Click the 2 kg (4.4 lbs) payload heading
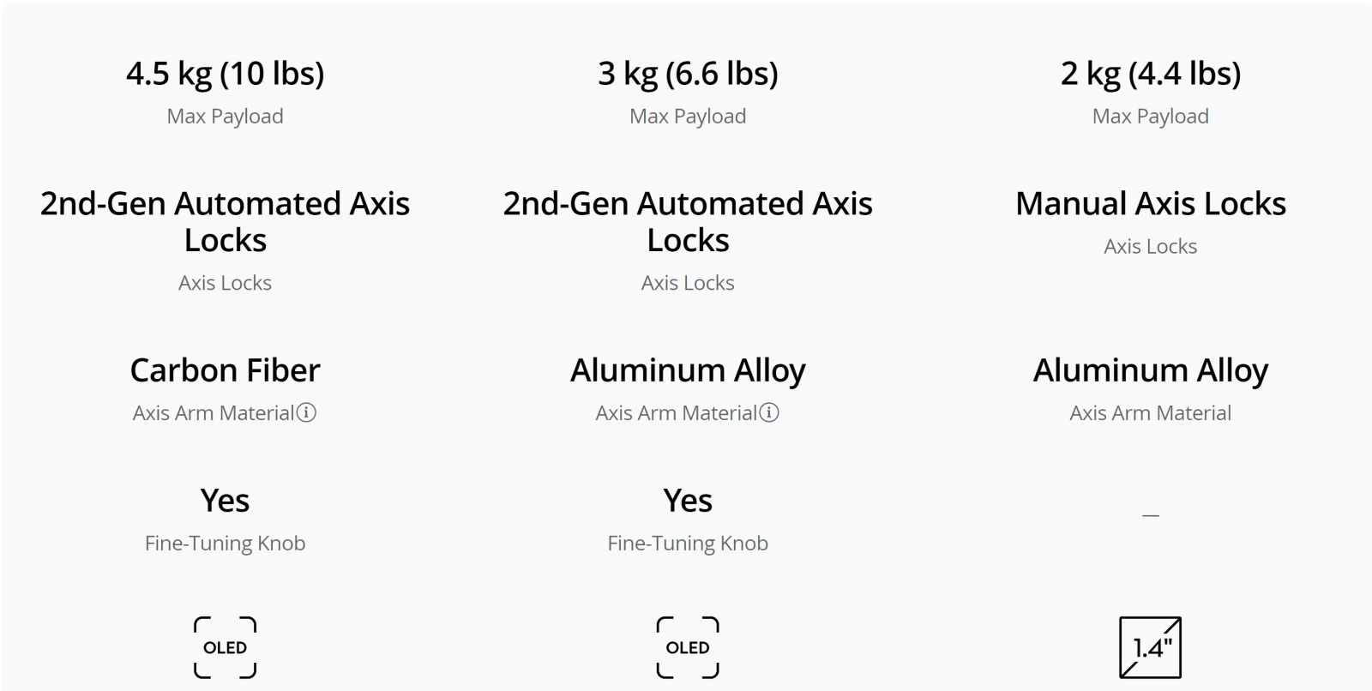 click(1151, 74)
